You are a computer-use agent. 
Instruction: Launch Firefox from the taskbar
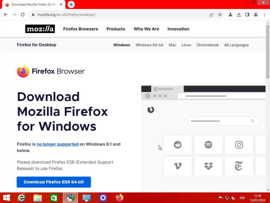pyautogui.click(x=119, y=198)
